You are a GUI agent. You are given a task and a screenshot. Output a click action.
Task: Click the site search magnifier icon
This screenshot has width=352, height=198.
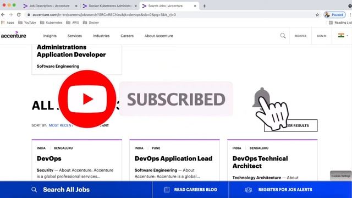(283, 36)
